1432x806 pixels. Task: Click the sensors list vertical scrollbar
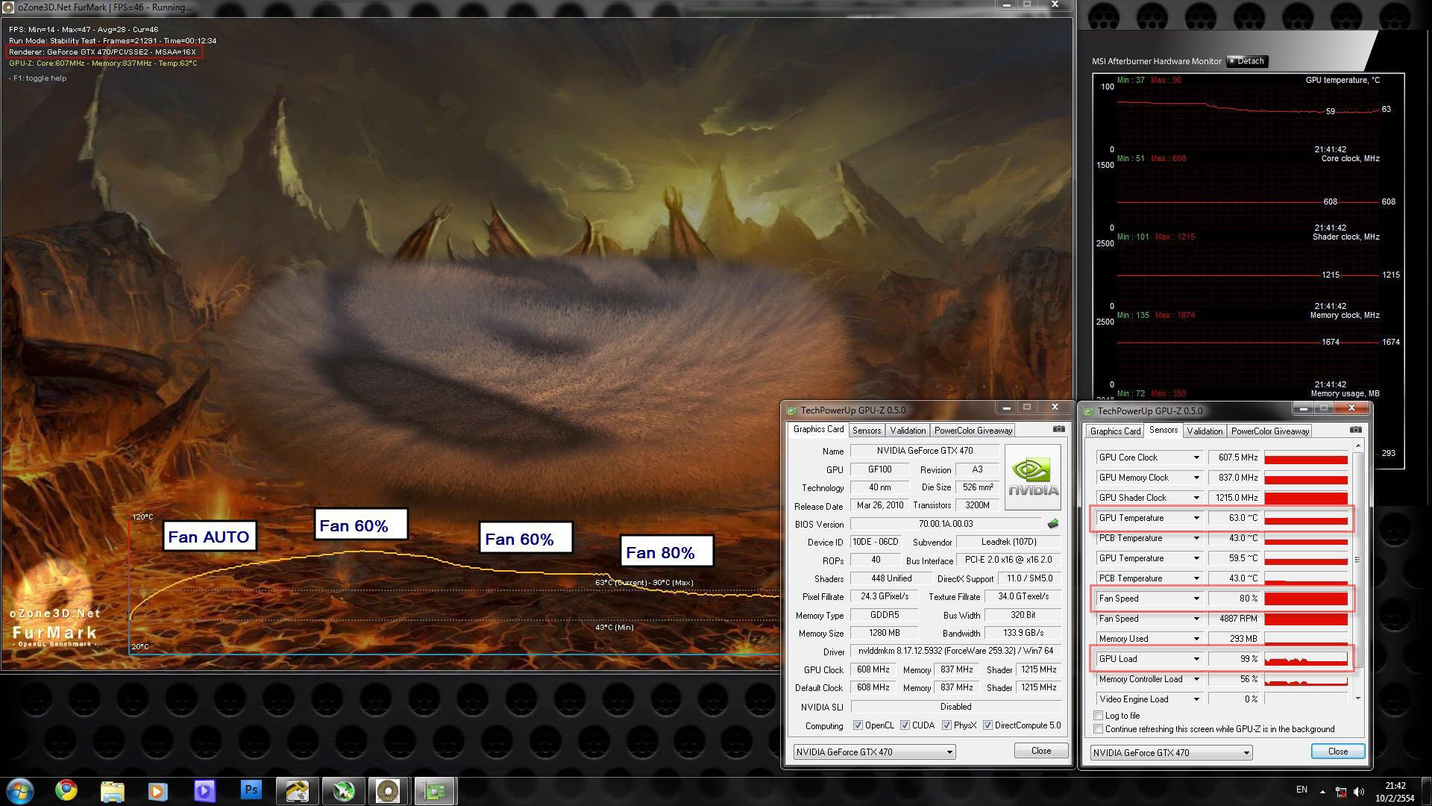(1357, 560)
